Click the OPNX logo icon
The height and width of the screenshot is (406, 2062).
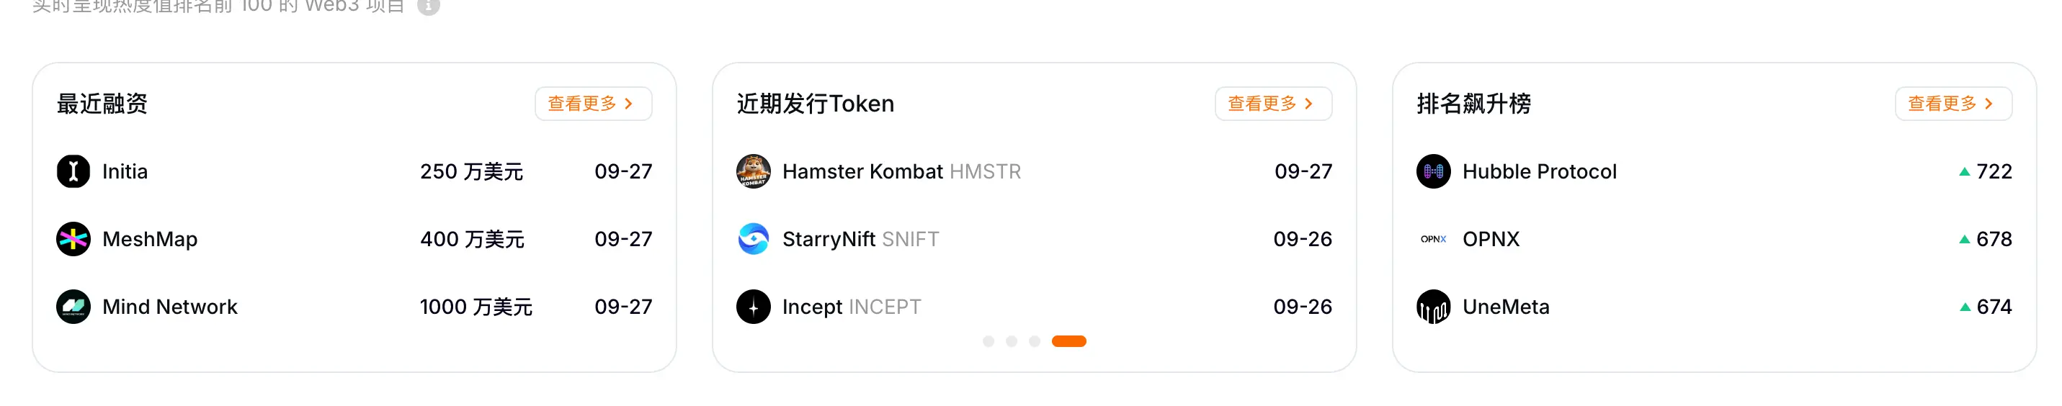pos(1433,239)
